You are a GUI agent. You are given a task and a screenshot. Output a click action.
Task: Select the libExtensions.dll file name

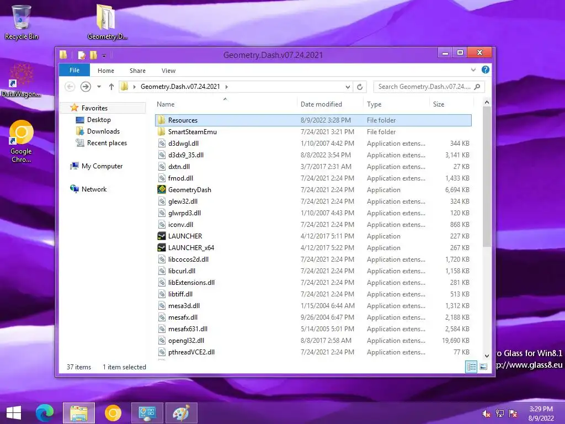click(x=191, y=282)
